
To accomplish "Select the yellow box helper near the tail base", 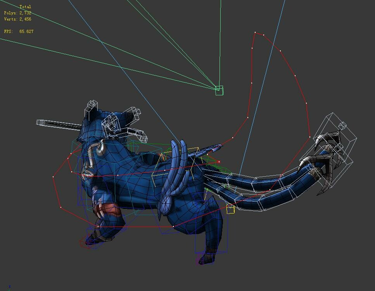I will [230, 209].
